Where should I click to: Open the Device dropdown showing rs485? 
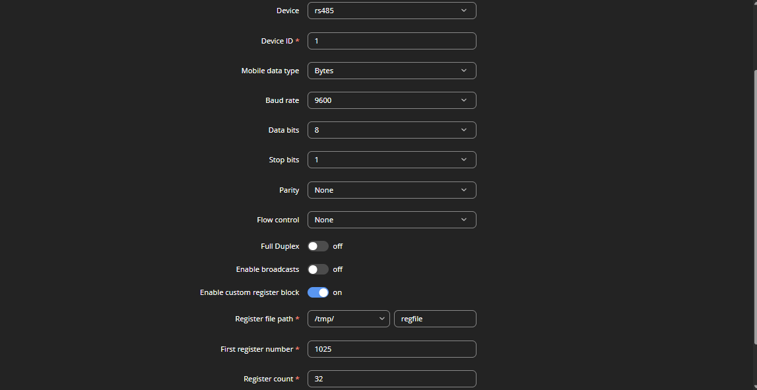(391, 11)
